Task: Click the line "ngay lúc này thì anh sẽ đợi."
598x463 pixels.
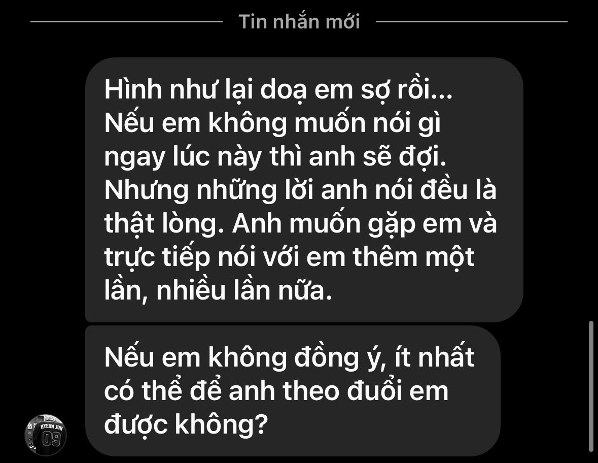Action: tap(275, 156)
